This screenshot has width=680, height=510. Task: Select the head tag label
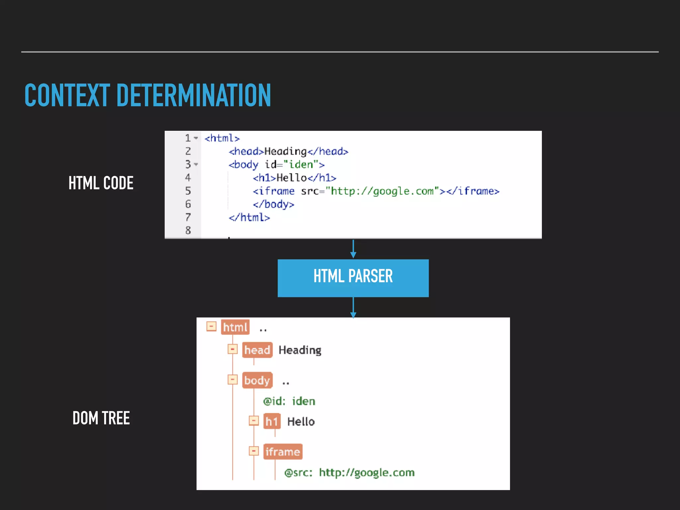(x=257, y=350)
